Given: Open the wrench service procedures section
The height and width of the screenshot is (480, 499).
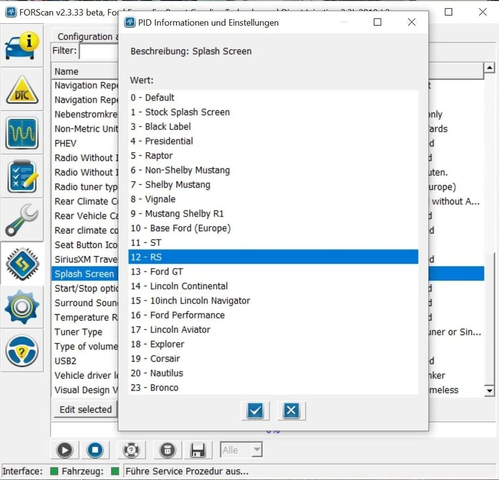Looking at the screenshot, I should click(22, 220).
